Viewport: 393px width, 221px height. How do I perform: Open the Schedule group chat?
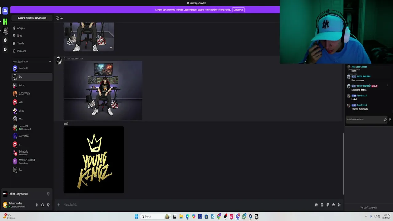click(32, 153)
